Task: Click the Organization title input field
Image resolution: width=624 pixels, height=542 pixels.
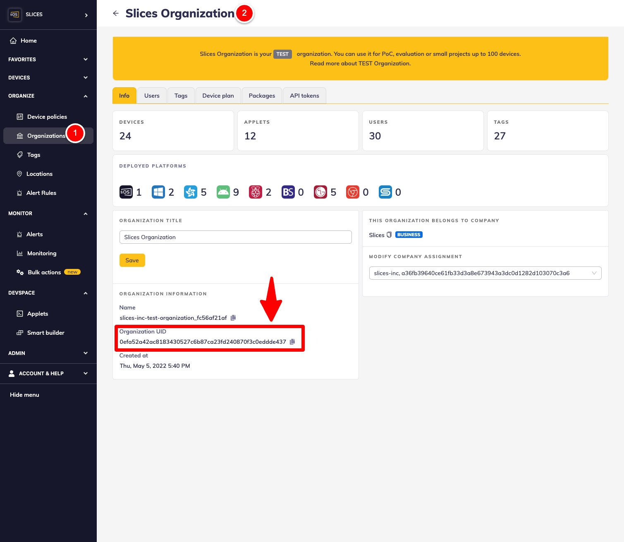Action: tap(235, 237)
